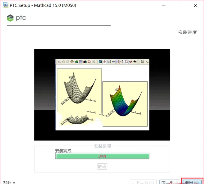
Task: Click the 退出 (Exit) button
Action: pos(192,182)
